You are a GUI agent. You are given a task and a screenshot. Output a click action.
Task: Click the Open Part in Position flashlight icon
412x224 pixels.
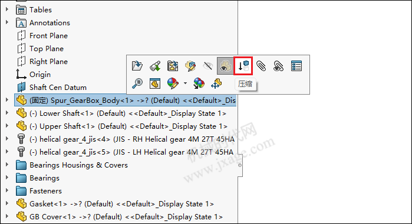click(155, 66)
